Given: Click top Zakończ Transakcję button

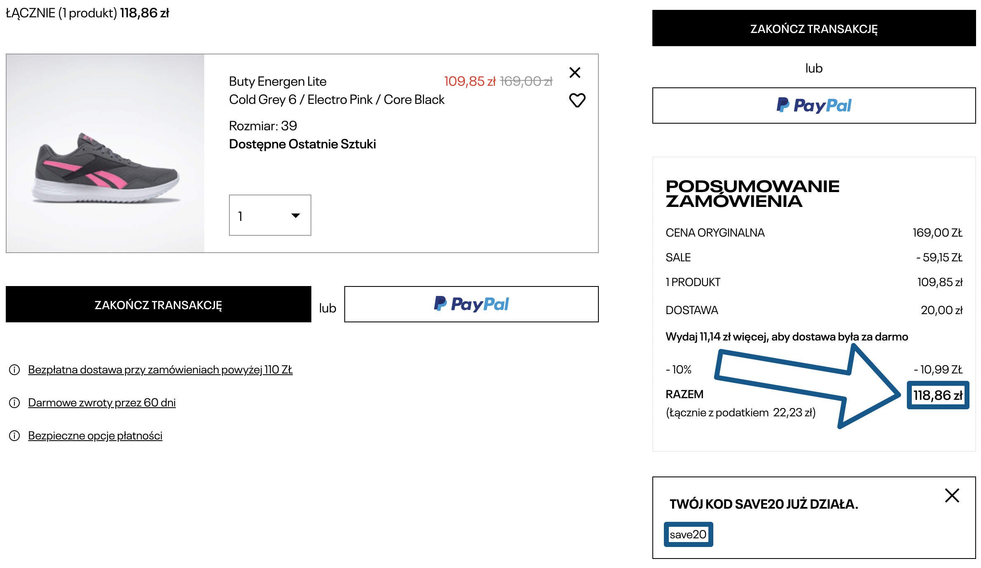Looking at the screenshot, I should point(814,28).
